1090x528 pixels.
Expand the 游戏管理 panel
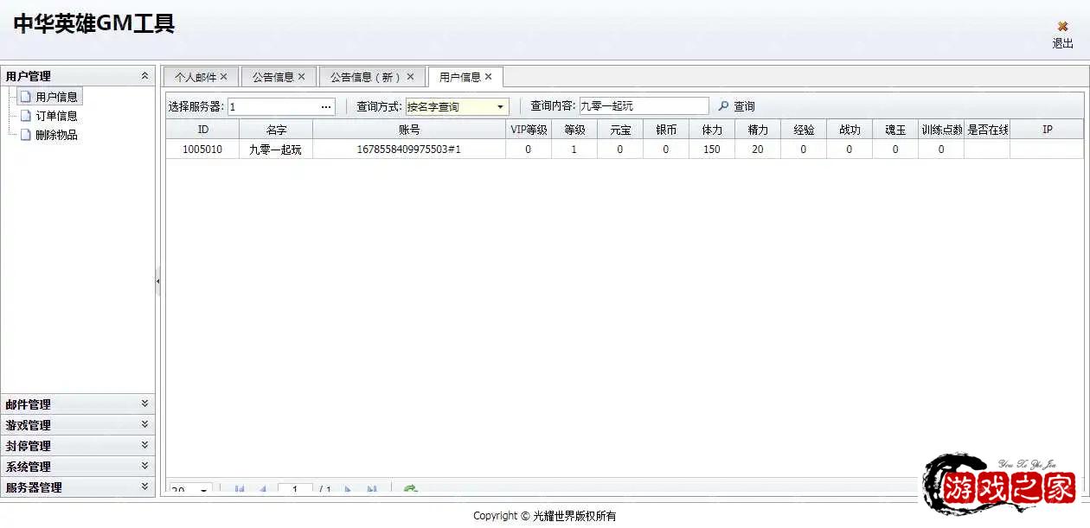pos(144,424)
